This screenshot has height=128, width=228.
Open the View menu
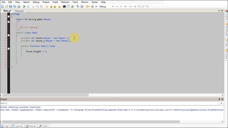pyautogui.click(x=17, y=2)
